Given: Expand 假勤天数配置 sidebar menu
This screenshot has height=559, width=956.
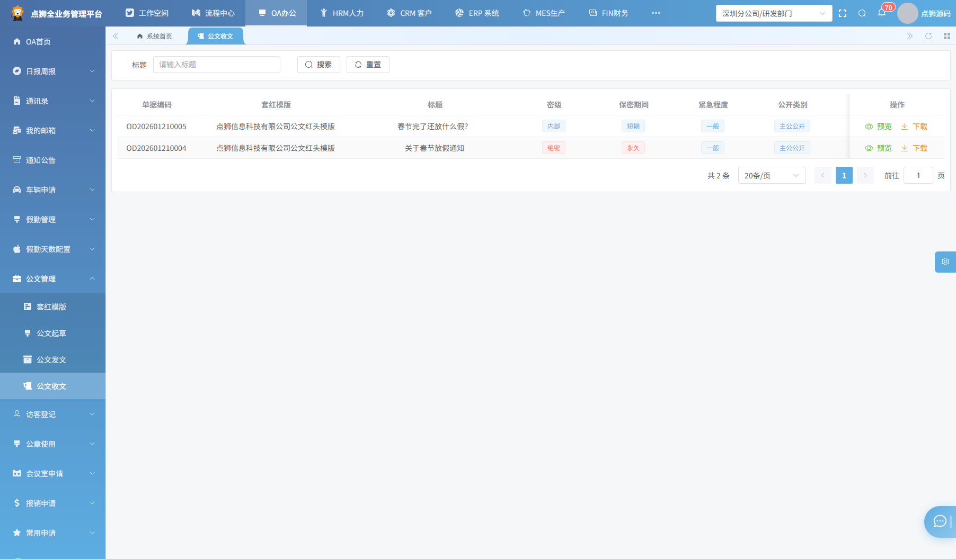Looking at the screenshot, I should point(52,249).
